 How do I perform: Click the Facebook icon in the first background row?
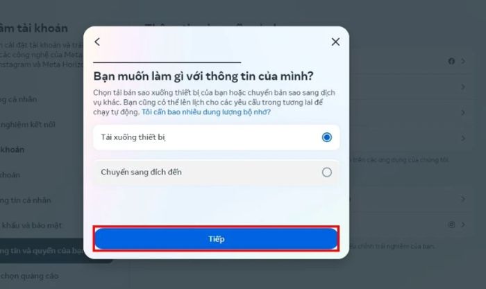point(451,61)
